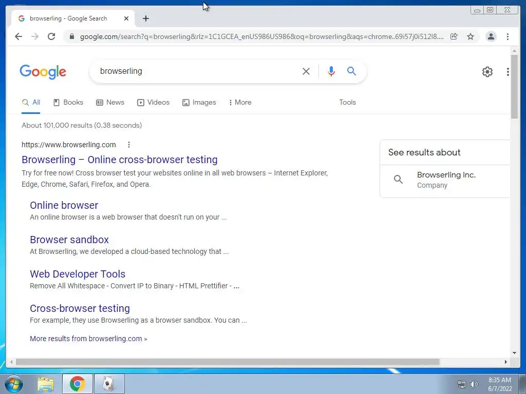Click the blue magnifier search button
Image resolution: width=526 pixels, height=394 pixels.
pos(351,71)
